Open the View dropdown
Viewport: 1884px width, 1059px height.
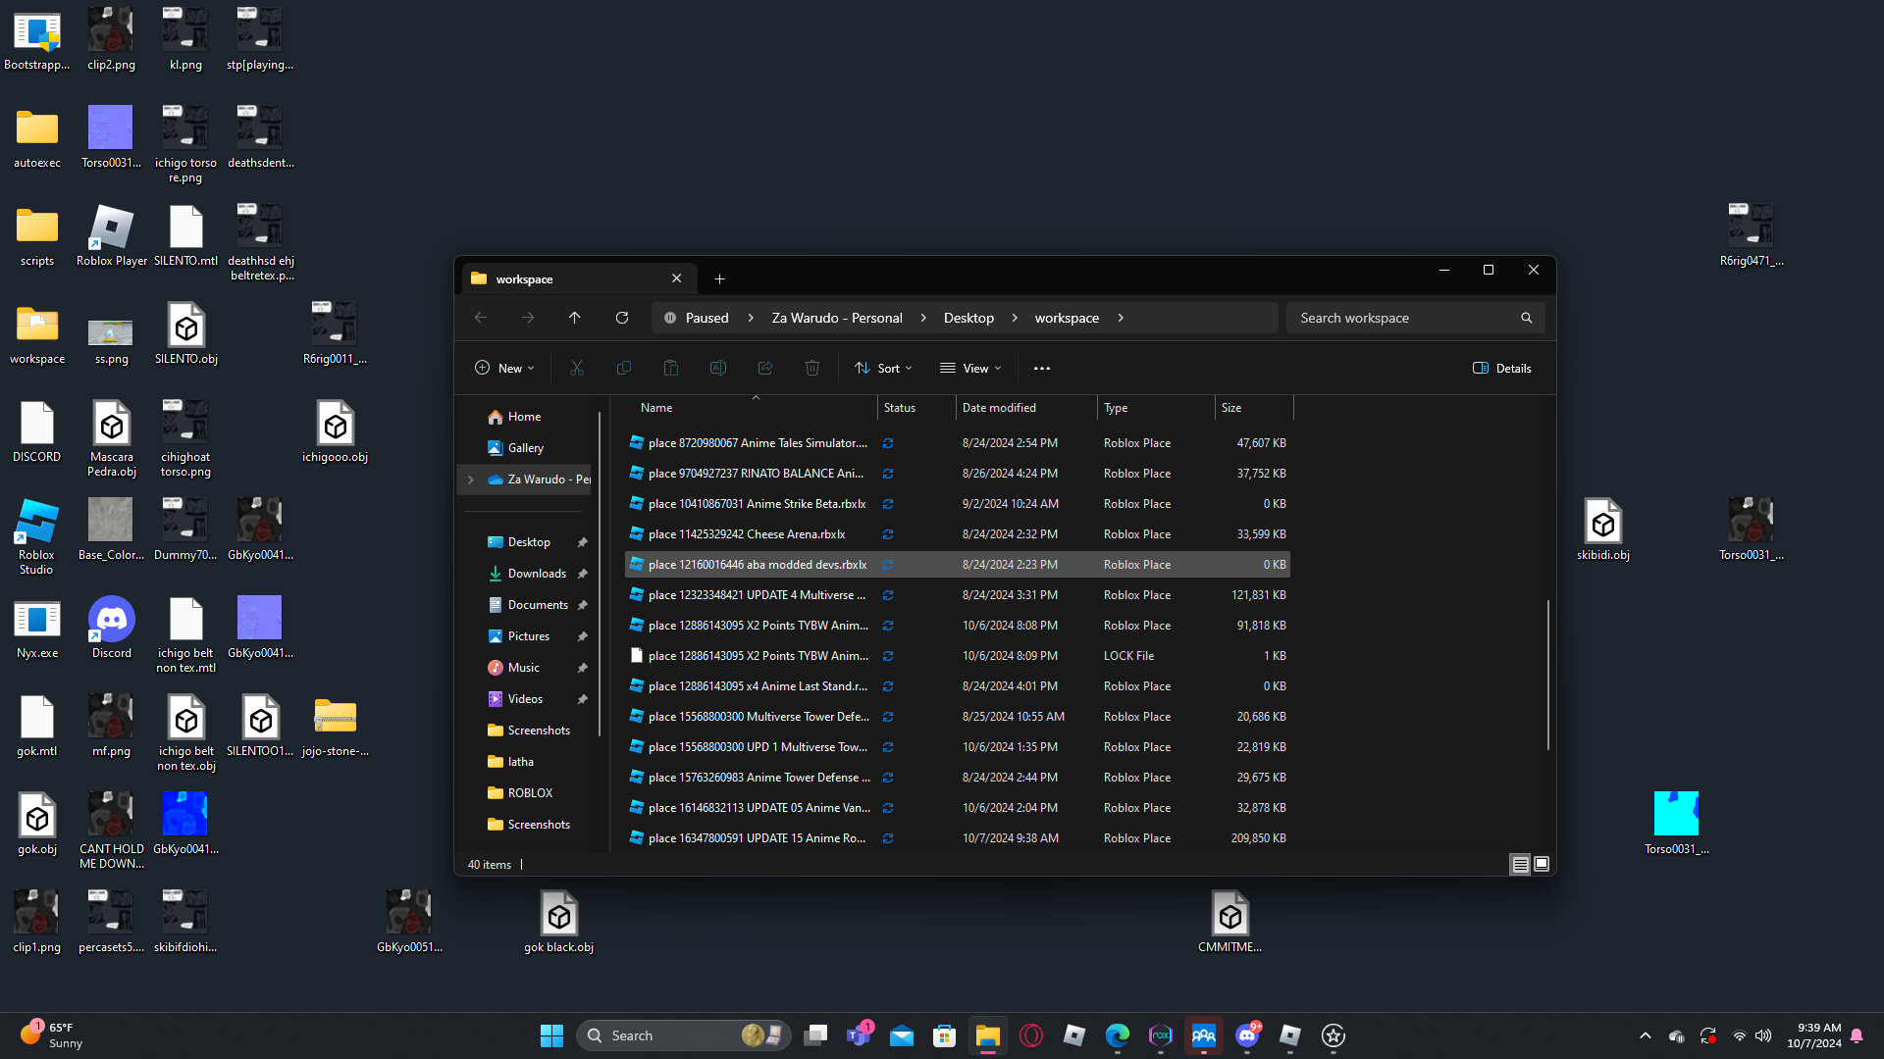(x=970, y=369)
